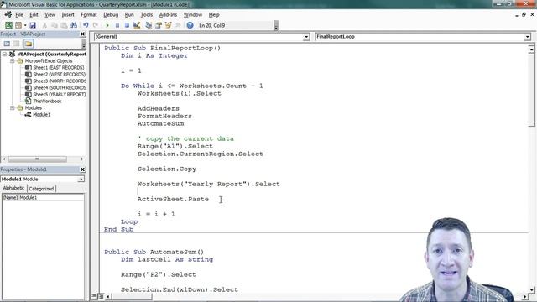537x302 pixels.
Task: Click Full Module View button at code window bottom
Action: click(x=101, y=296)
